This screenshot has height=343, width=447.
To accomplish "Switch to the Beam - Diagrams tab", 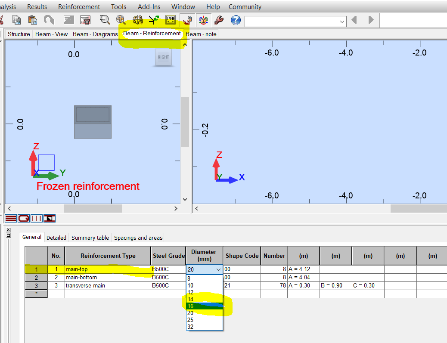I will point(94,34).
